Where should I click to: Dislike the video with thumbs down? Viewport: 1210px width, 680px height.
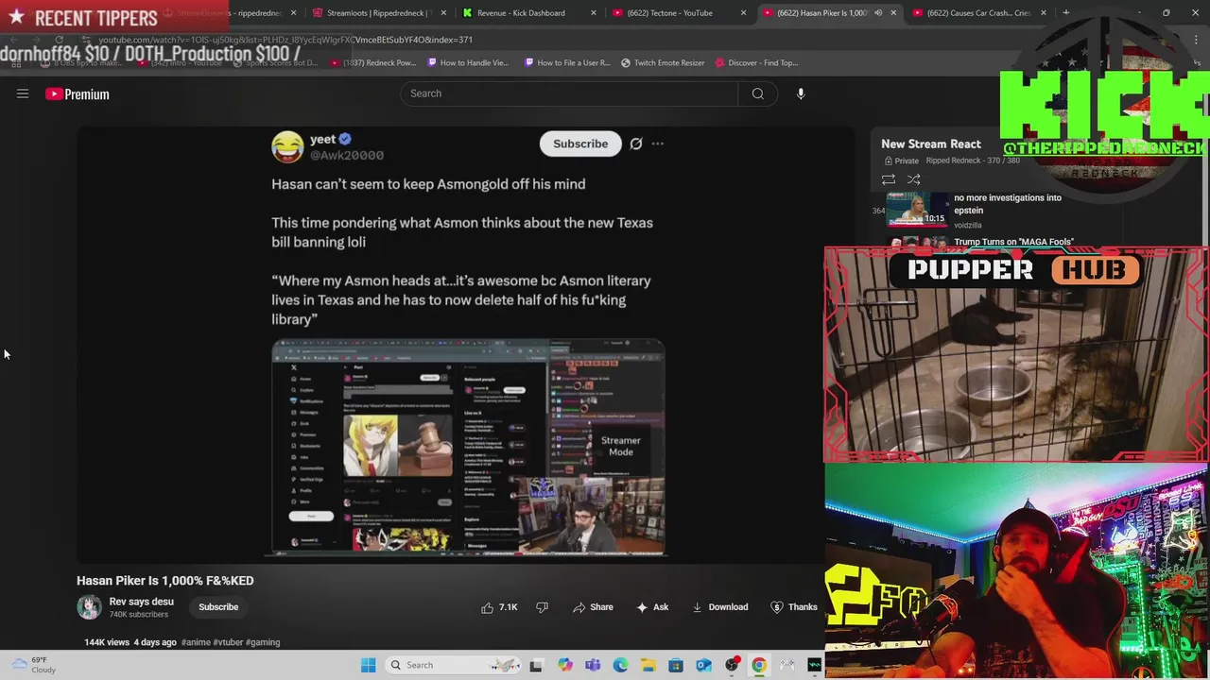(x=542, y=607)
